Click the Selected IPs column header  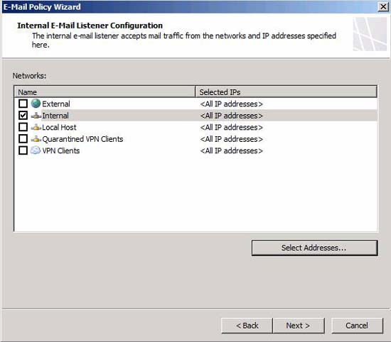[286, 92]
